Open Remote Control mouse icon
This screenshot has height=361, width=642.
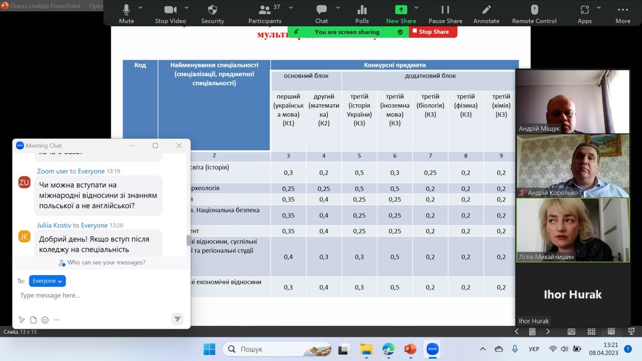tap(534, 13)
